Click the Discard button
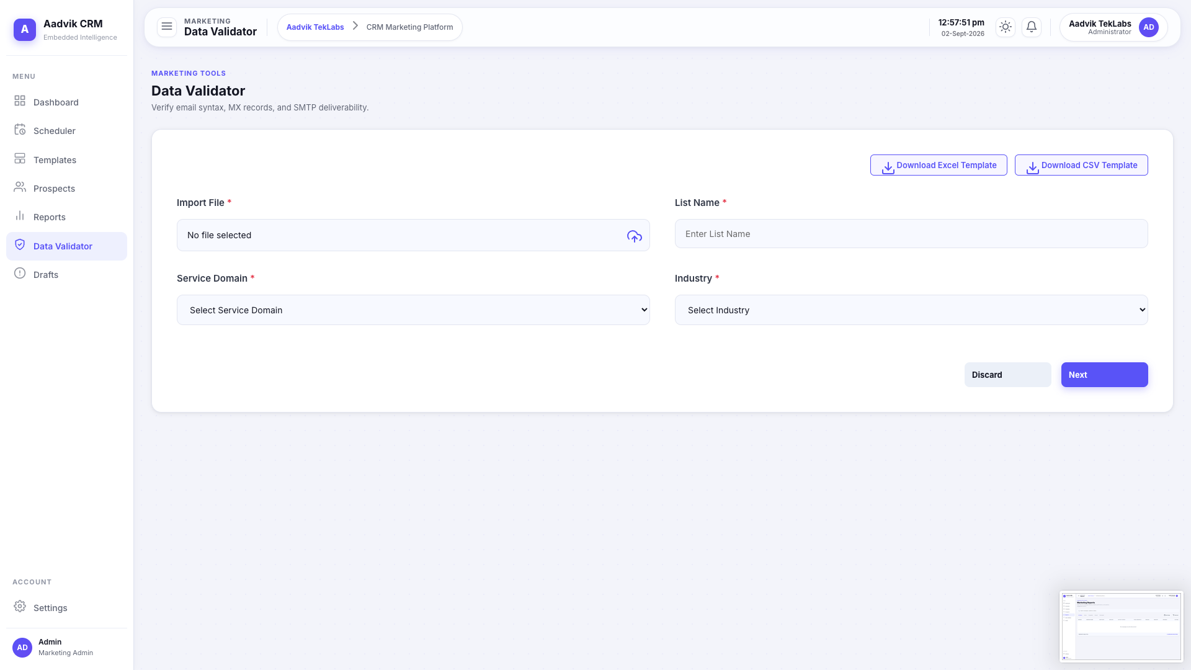Screen dimensions: 1191x670 click(1007, 375)
